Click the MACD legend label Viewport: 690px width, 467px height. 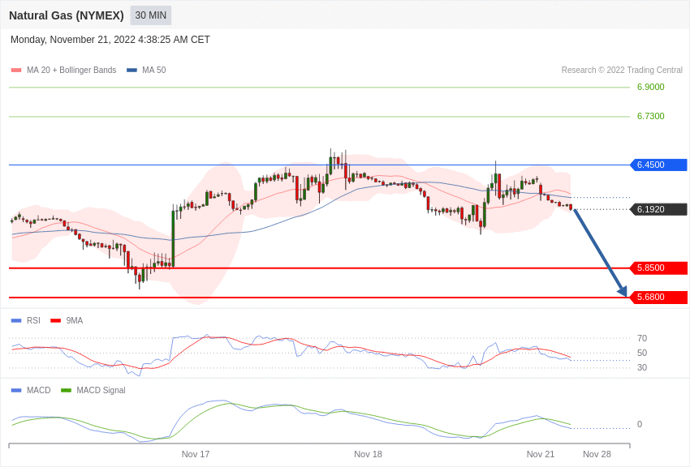[x=39, y=390]
